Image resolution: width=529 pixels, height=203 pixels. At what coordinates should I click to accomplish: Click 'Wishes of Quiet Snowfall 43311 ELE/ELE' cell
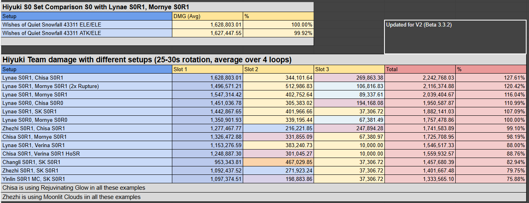pos(87,25)
